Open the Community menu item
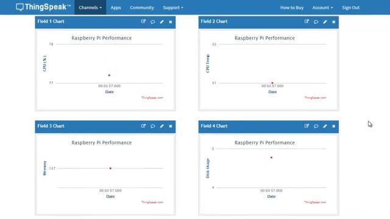Image resolution: width=390 pixels, height=219 pixels. tap(142, 8)
